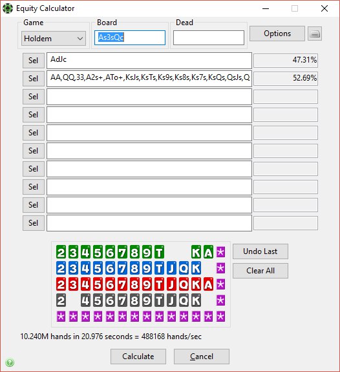Click the purple wildcard star in red row

click(220, 284)
